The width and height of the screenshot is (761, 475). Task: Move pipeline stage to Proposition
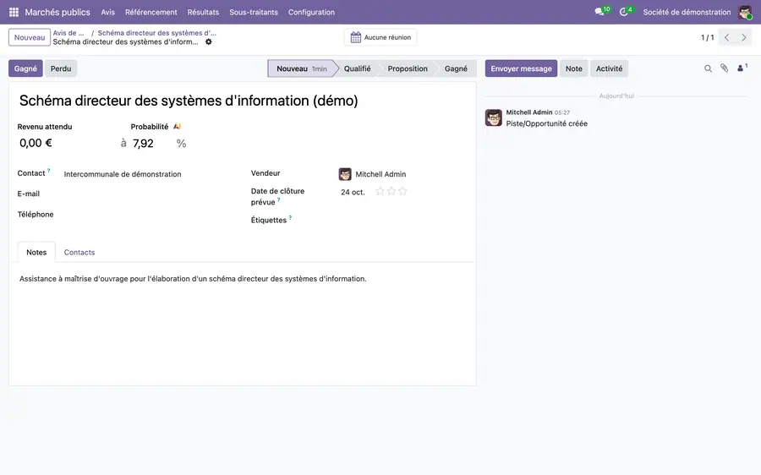(x=408, y=68)
